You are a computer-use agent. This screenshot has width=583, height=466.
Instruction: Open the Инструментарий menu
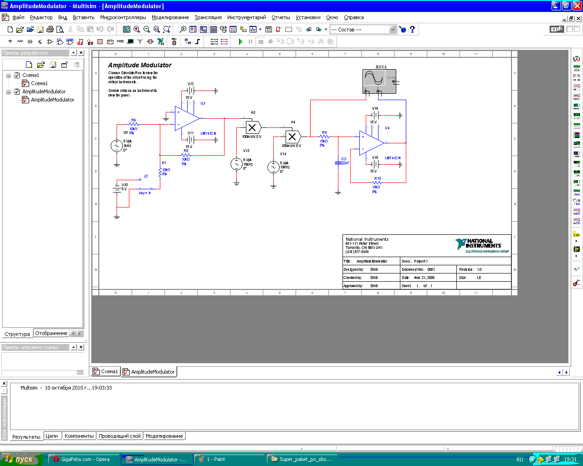(x=246, y=17)
